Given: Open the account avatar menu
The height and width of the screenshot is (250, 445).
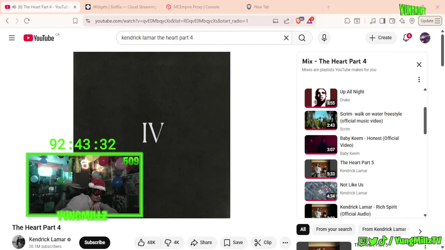Looking at the screenshot, I should (425, 38).
